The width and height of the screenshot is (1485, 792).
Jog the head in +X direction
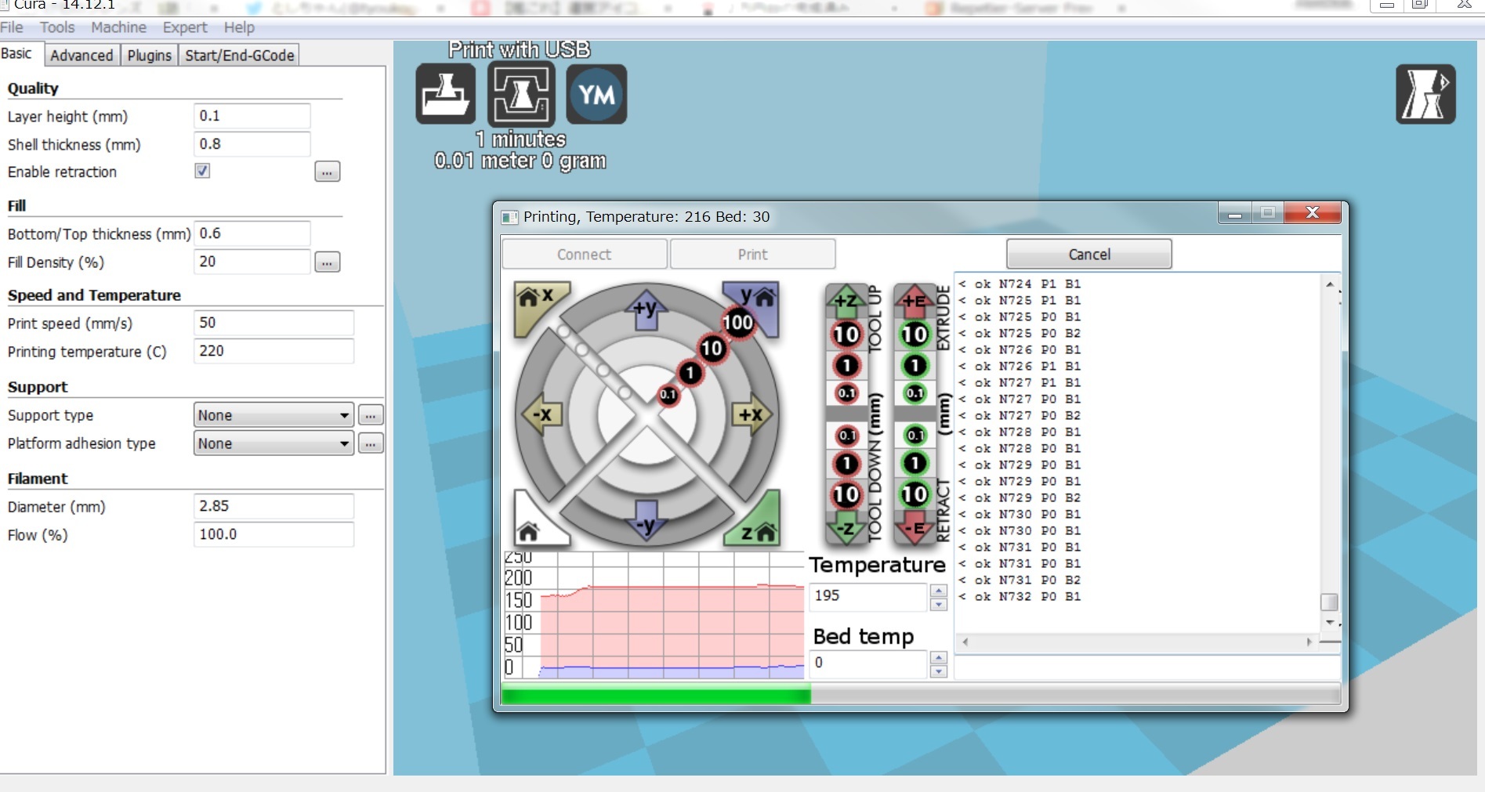[752, 414]
